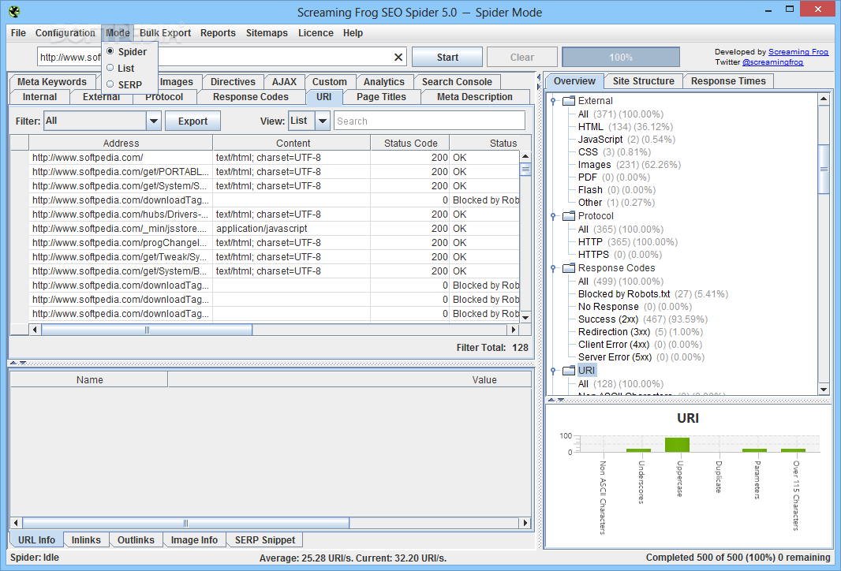Screen dimensions: 841x571
Task: Switch to the Meta Description tab
Action: pos(475,97)
